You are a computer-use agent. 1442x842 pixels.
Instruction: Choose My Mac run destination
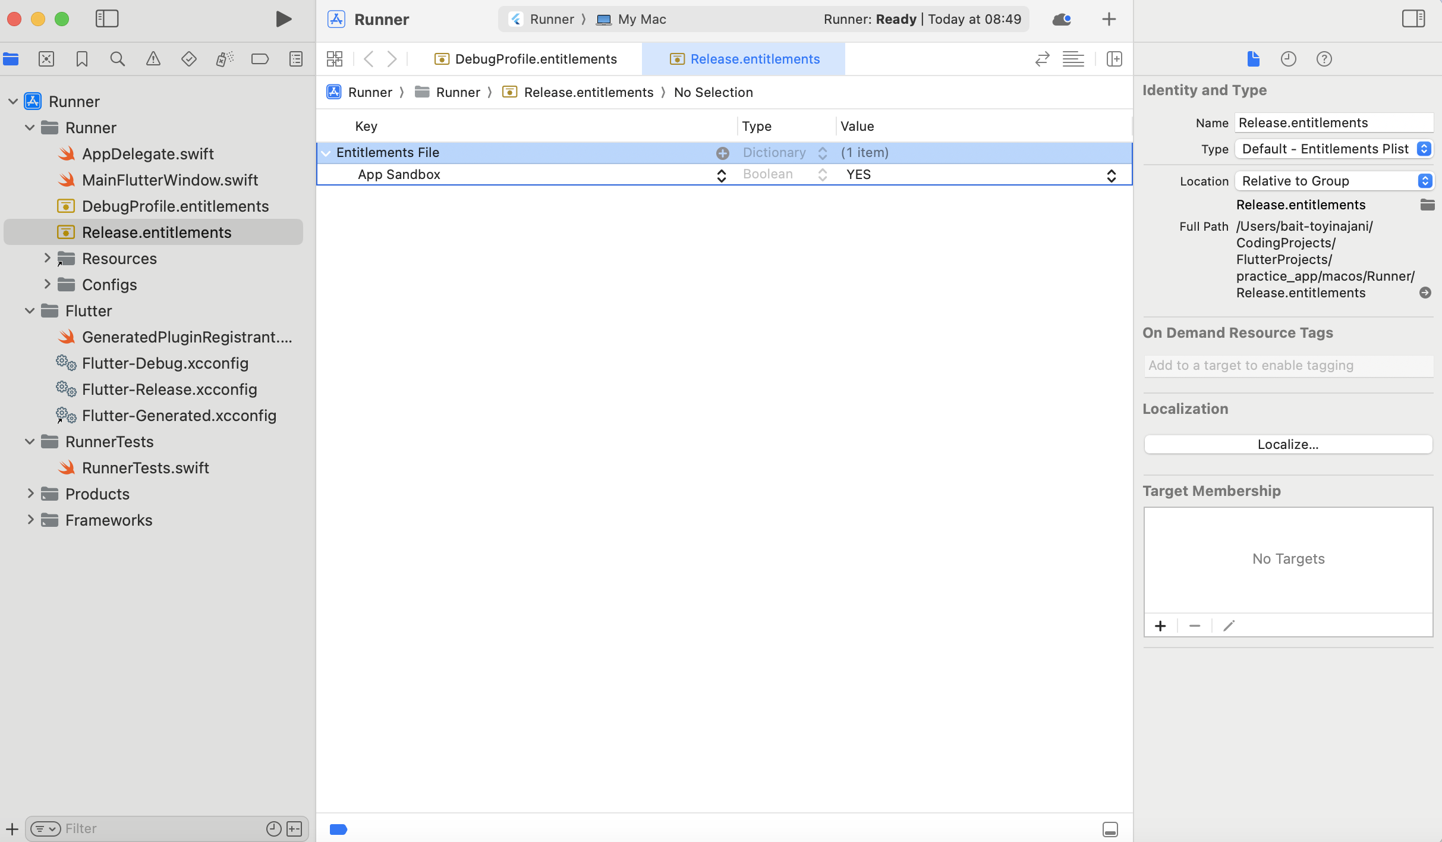tap(631, 19)
